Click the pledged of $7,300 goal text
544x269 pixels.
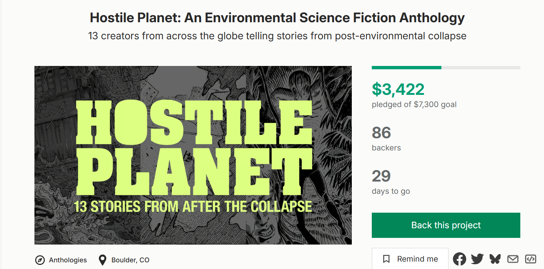pos(414,104)
